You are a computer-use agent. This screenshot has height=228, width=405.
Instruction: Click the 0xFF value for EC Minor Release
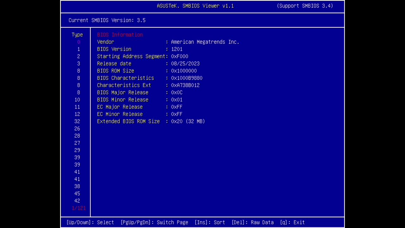(177, 114)
